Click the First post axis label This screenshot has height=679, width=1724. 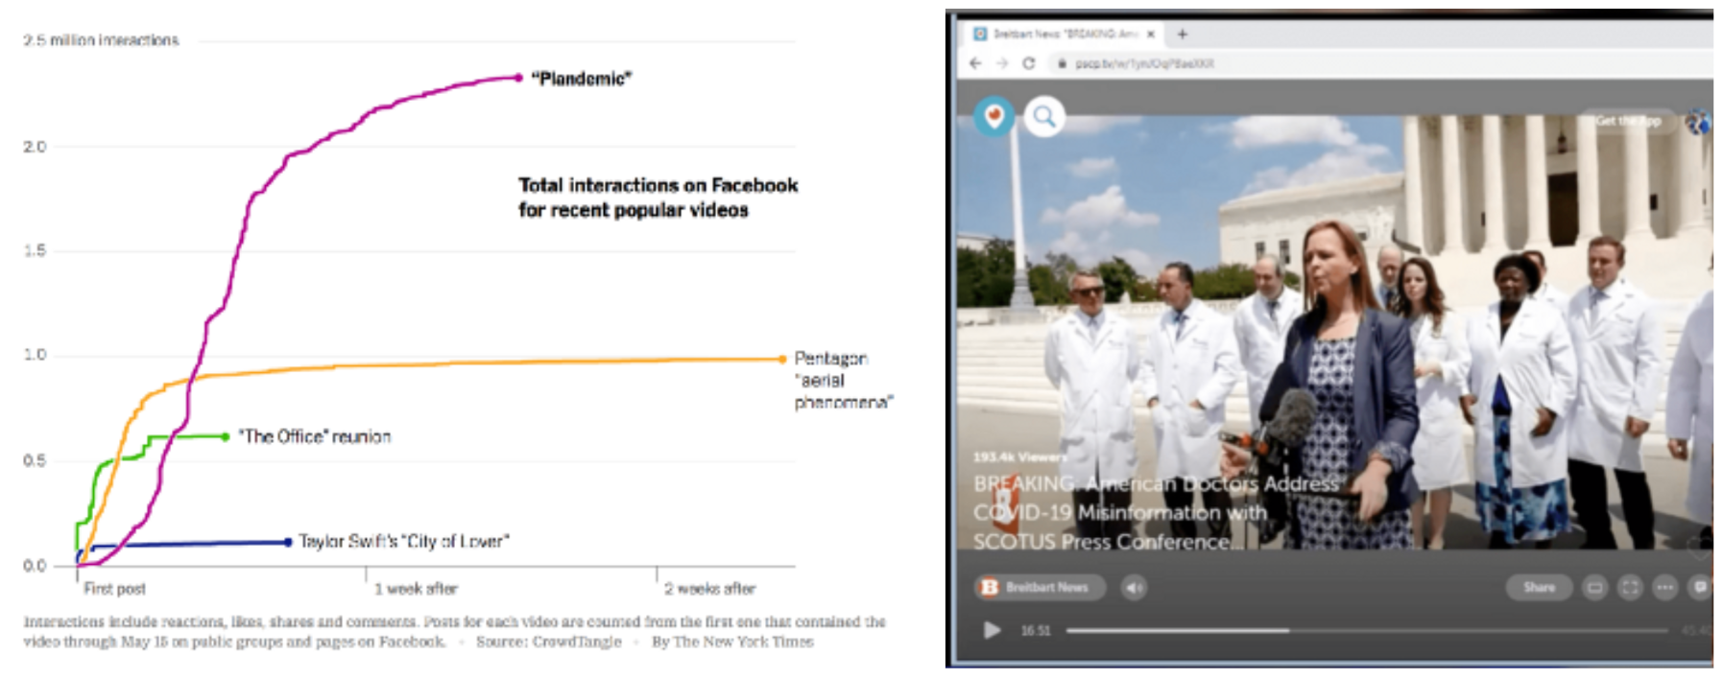[x=115, y=589]
